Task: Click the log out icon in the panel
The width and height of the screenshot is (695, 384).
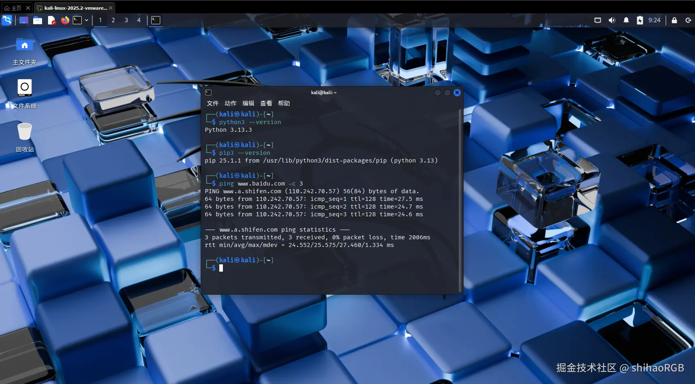Action: 688,20
